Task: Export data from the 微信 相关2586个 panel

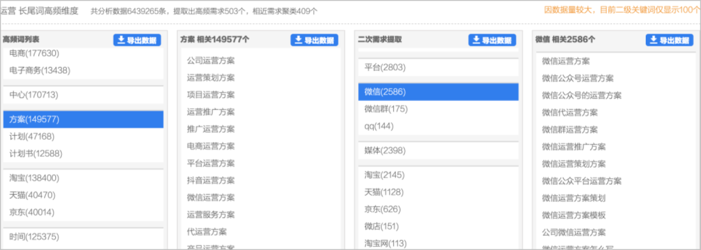Action: click(669, 40)
